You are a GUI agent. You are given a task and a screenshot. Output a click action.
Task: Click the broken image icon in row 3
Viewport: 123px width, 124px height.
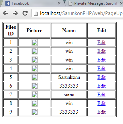pos(35,60)
